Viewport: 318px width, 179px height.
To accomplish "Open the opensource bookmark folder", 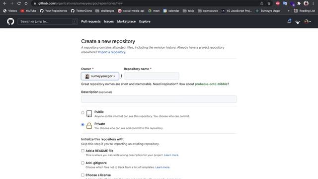I will point(208,11).
